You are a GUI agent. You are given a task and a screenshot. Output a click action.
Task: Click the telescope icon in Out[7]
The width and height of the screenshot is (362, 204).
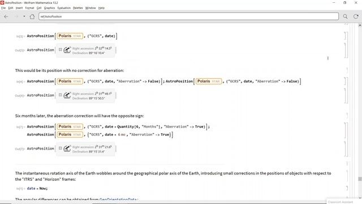(x=67, y=148)
